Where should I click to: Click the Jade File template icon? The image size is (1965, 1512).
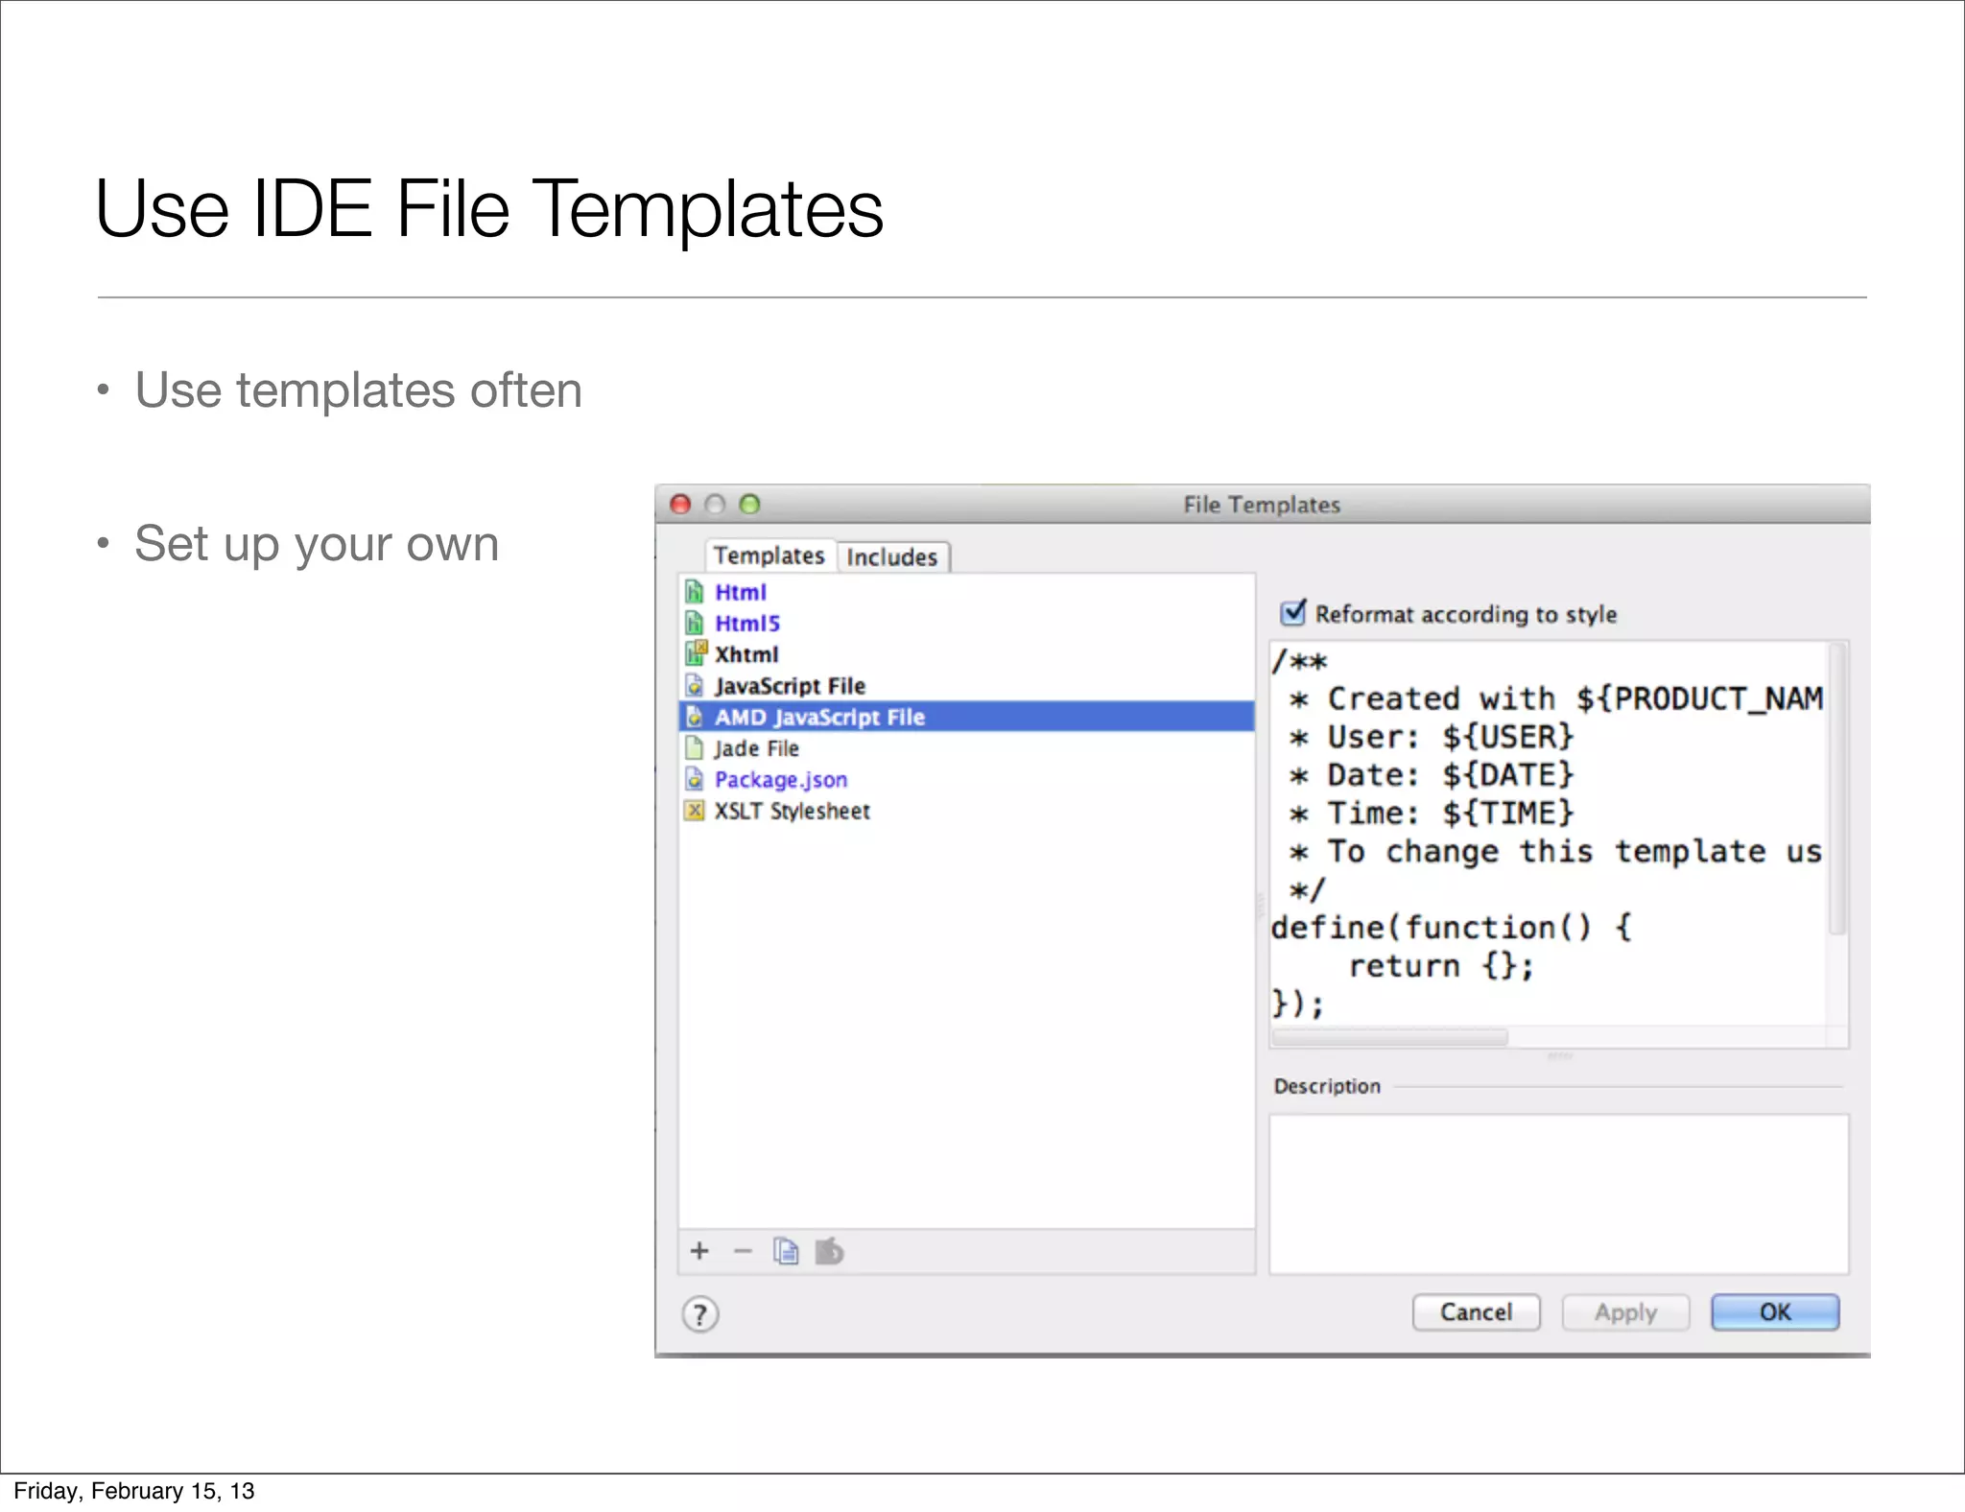pyautogui.click(x=695, y=748)
